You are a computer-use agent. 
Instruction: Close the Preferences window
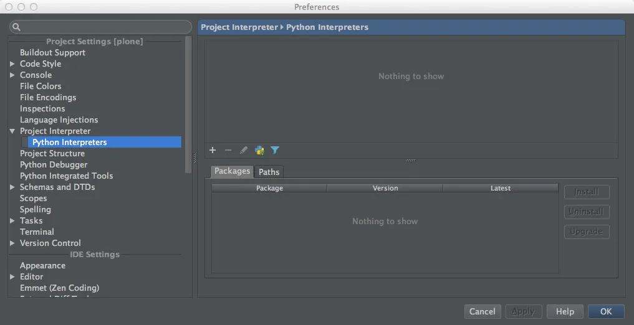click(x=9, y=7)
